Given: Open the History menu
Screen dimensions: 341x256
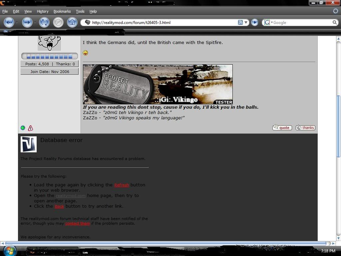Looking at the screenshot, I should click(x=43, y=11).
